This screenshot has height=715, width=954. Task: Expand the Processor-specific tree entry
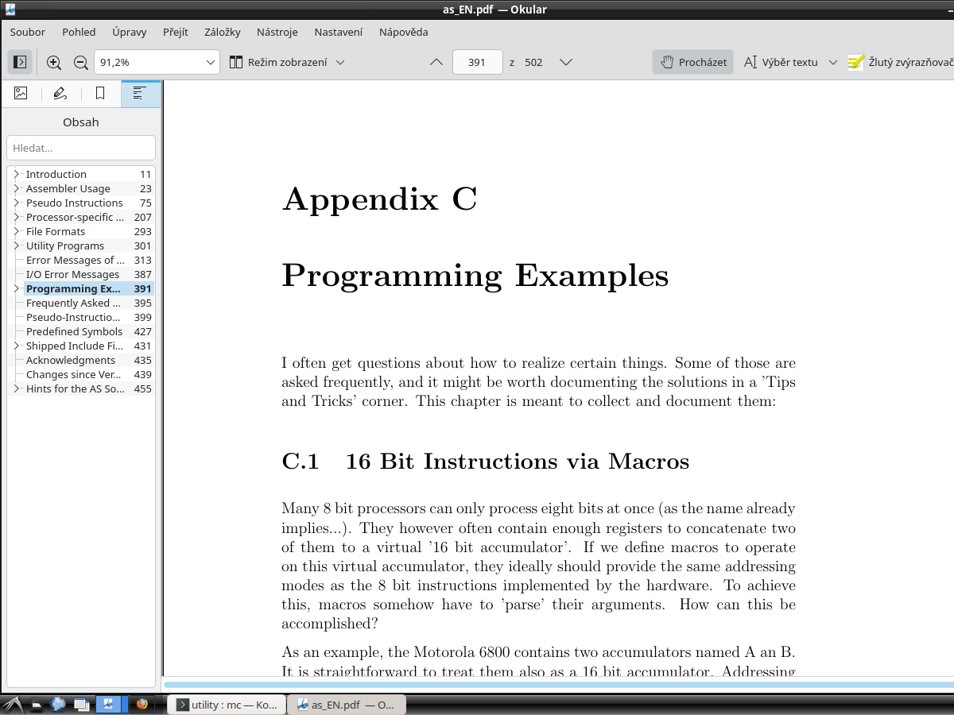pos(16,217)
